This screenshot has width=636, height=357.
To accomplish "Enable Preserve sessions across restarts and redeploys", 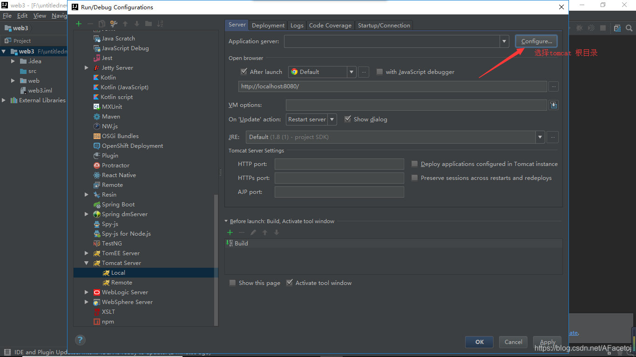I will tap(414, 178).
